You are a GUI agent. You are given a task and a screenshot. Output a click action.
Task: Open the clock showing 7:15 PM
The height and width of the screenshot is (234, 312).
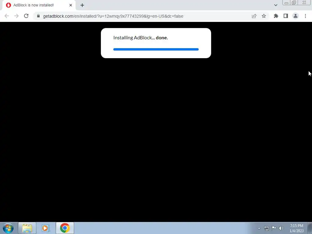[x=296, y=228]
